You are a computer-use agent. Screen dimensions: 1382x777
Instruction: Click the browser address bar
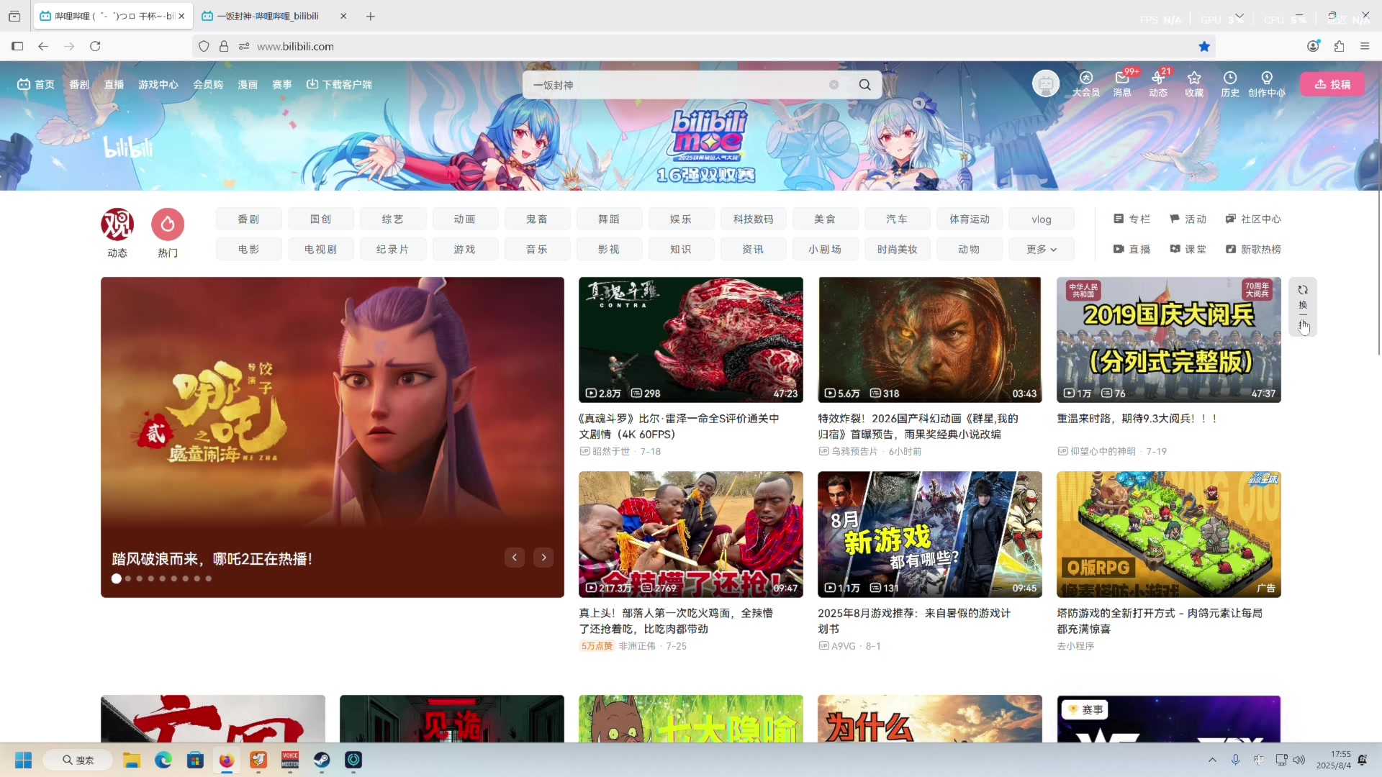pos(705,46)
